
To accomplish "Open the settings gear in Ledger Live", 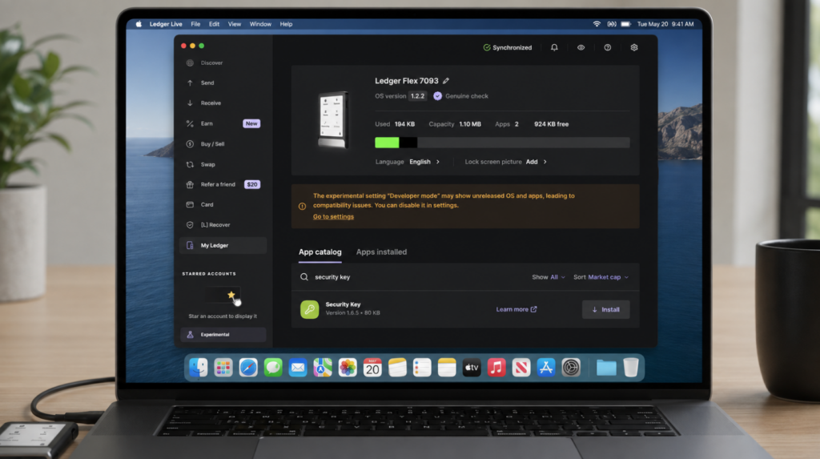I will 634,47.
